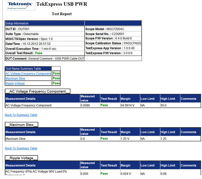Viewport: 202px width, 179px height.
Task: Click high limit value 0.08
Action: (x=164, y=174)
